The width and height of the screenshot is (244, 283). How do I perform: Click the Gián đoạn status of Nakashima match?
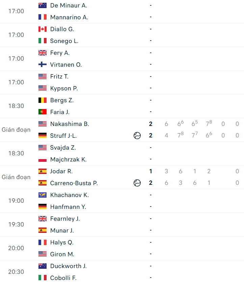[x=16, y=130]
